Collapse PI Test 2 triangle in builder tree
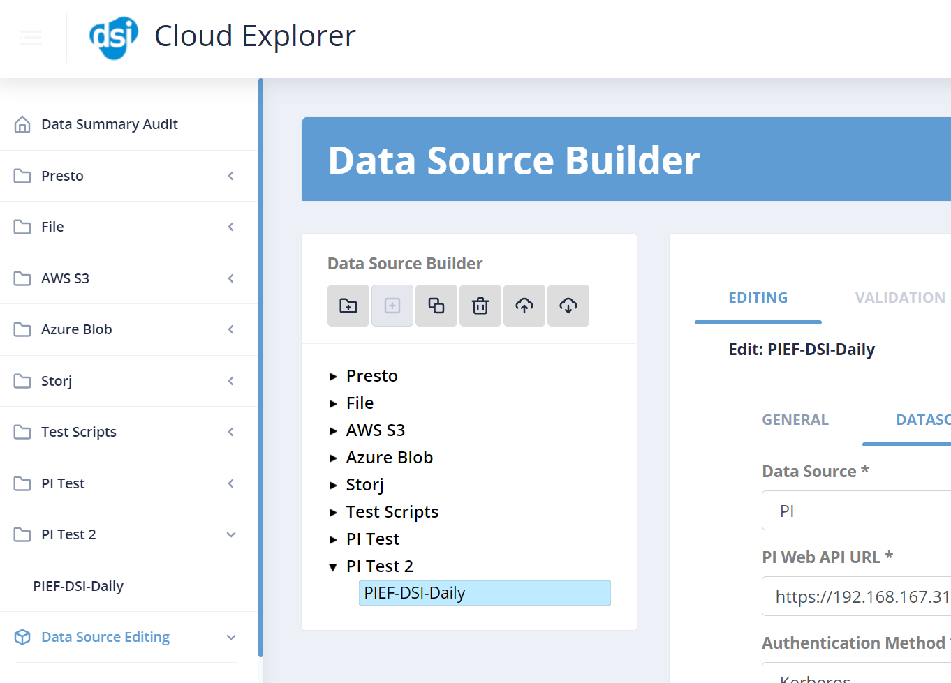 pos(333,567)
